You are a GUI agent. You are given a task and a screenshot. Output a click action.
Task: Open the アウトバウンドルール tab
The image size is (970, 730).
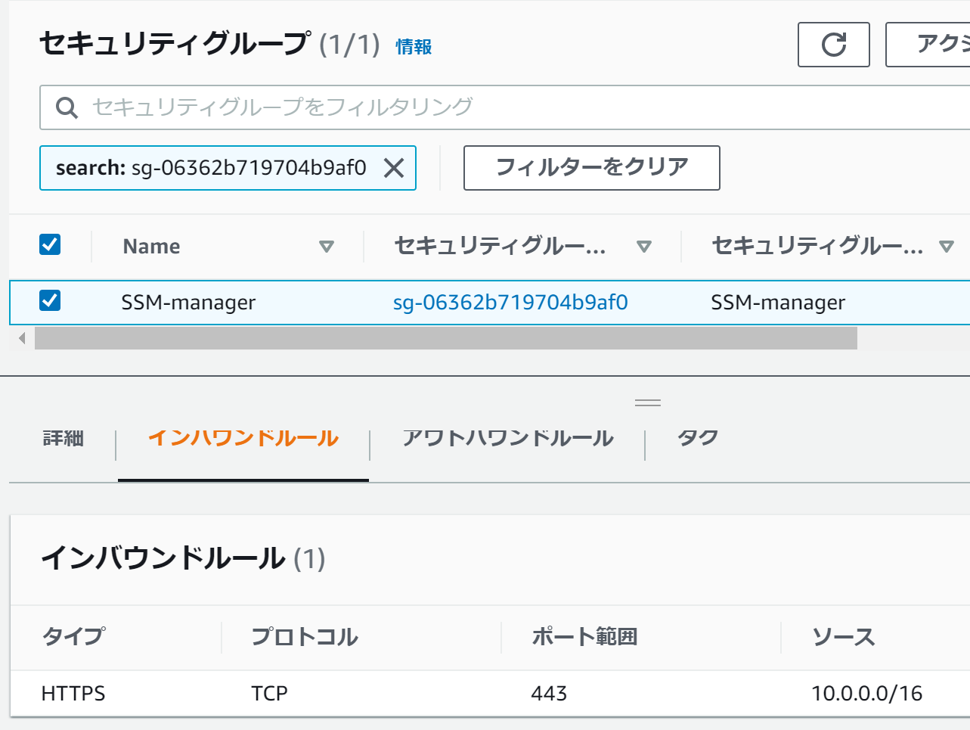(x=507, y=439)
